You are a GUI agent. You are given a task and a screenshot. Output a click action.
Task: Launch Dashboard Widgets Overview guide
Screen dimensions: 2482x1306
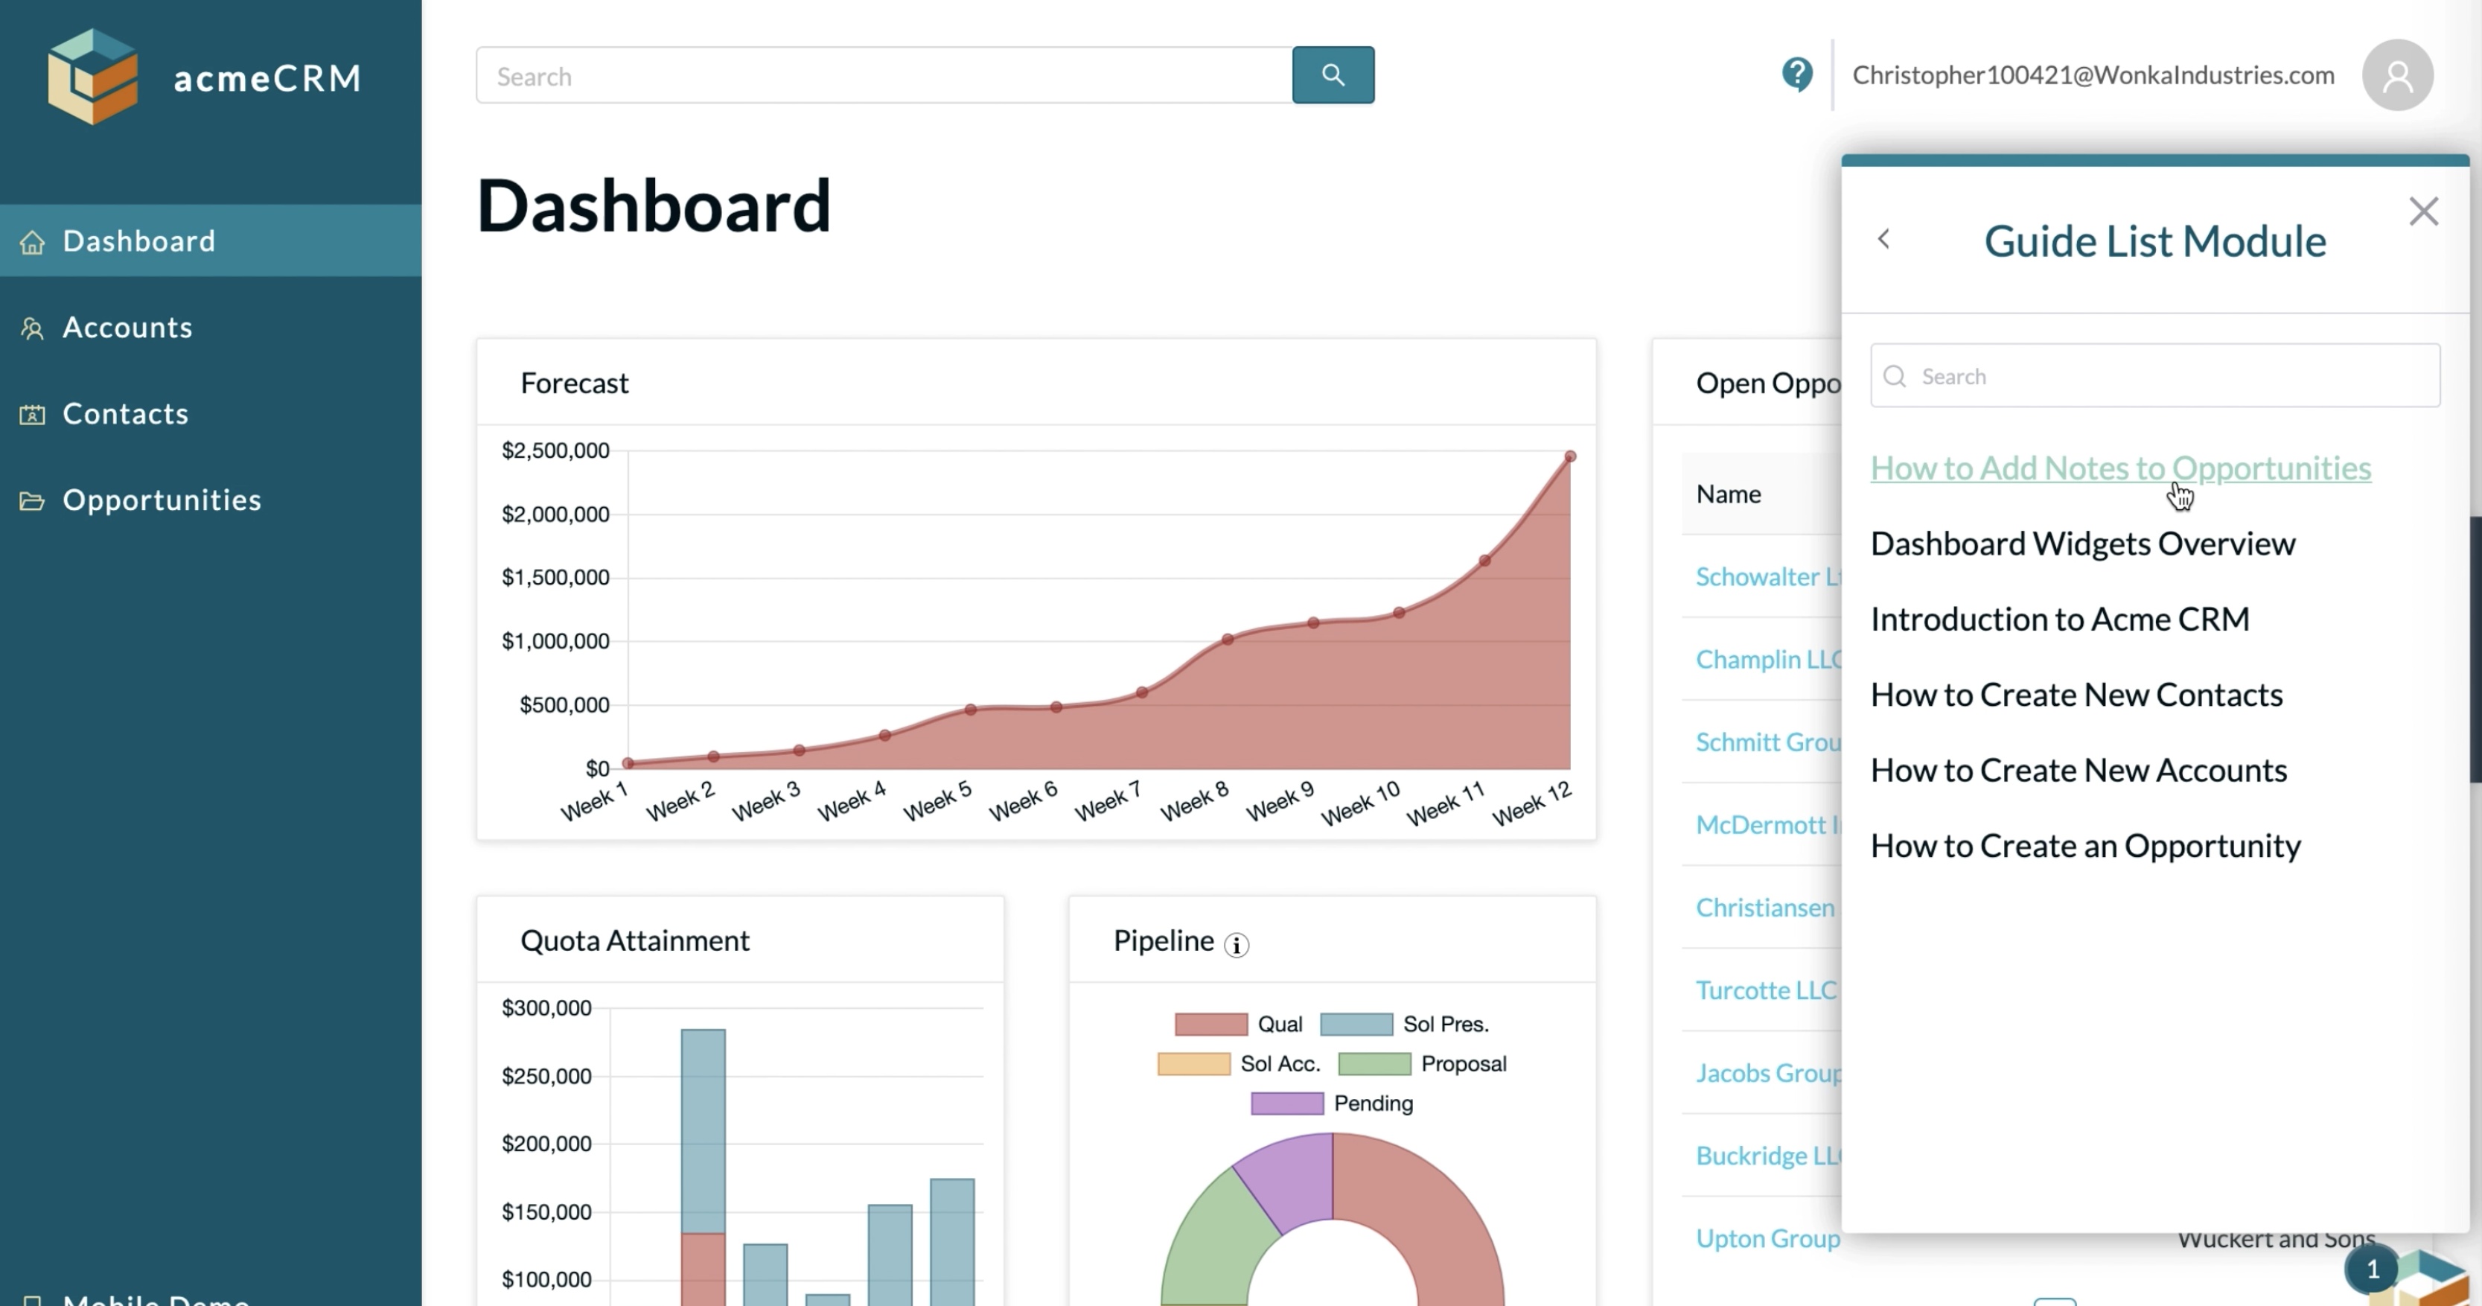pos(2082,544)
